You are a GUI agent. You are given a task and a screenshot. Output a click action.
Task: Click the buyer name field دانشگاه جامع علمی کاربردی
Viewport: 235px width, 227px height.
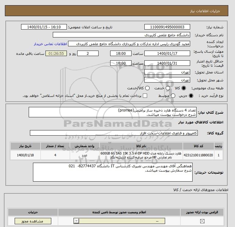(121, 35)
